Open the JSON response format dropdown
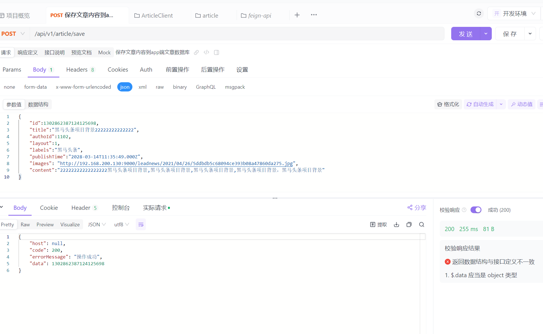The width and height of the screenshot is (543, 334). coord(97,225)
